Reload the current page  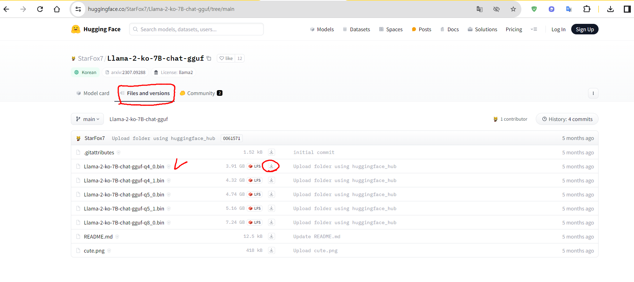tap(40, 9)
